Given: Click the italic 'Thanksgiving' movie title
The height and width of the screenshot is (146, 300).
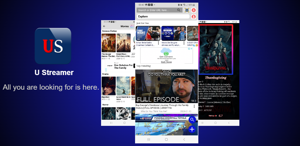Looking at the screenshot, I should click(216, 78).
